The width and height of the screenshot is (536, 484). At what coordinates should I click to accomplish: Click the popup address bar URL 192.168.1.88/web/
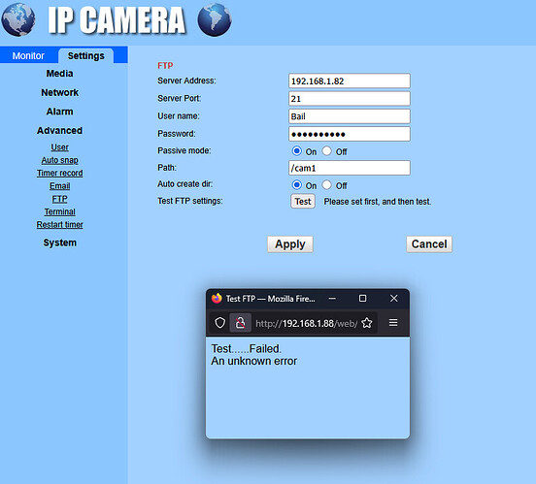(x=306, y=323)
